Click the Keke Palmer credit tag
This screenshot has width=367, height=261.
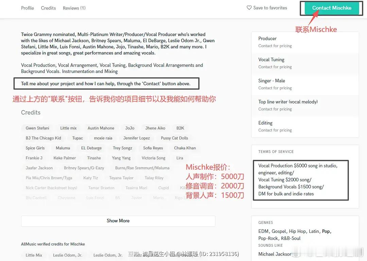click(x=65, y=158)
